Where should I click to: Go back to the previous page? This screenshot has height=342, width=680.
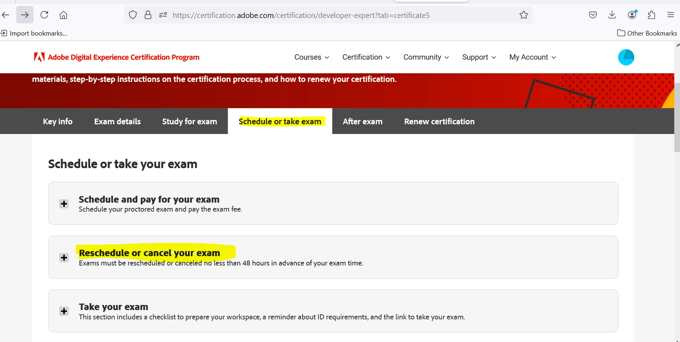(x=5, y=15)
